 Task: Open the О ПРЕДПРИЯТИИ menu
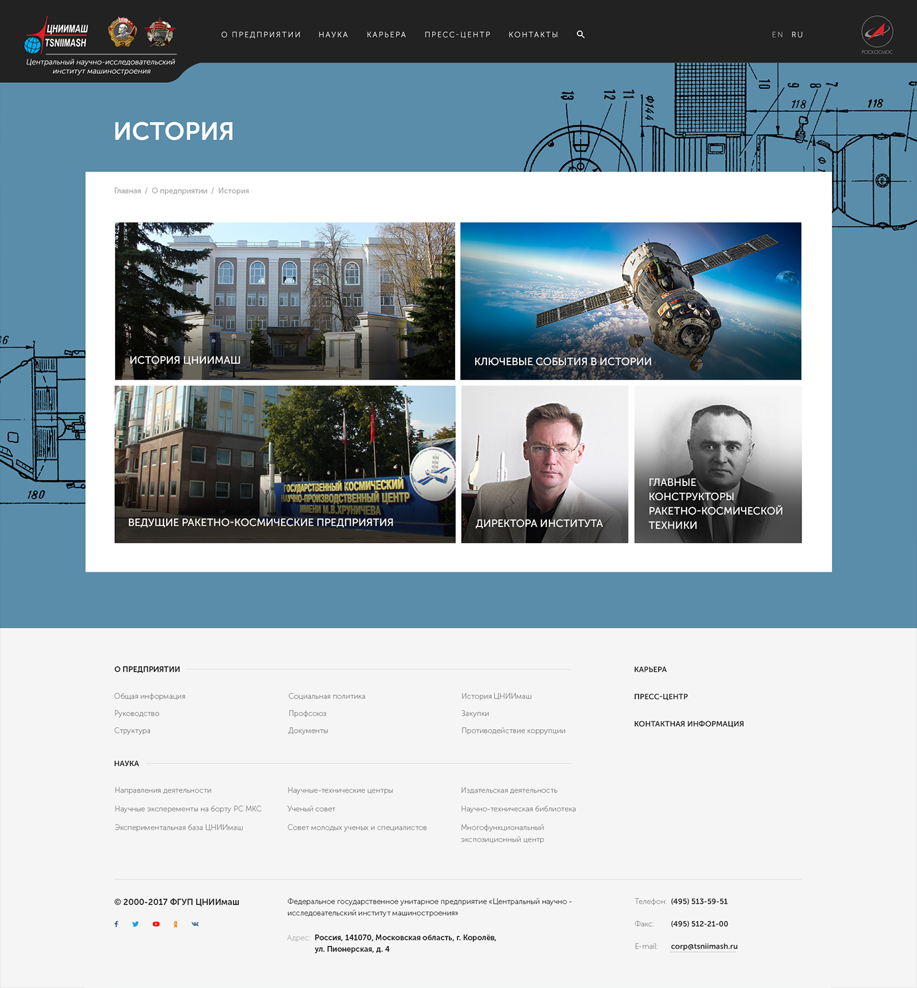coord(260,35)
